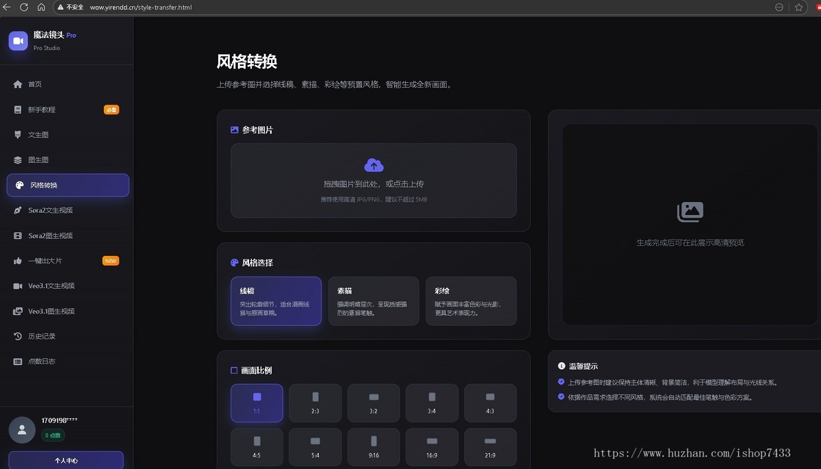
Task: Choose the 4:3 aspect ratio
Action: pos(490,403)
